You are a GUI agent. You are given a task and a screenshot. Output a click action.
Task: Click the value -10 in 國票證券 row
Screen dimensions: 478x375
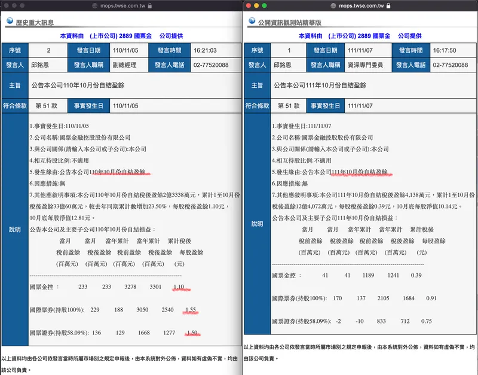pos(360,321)
